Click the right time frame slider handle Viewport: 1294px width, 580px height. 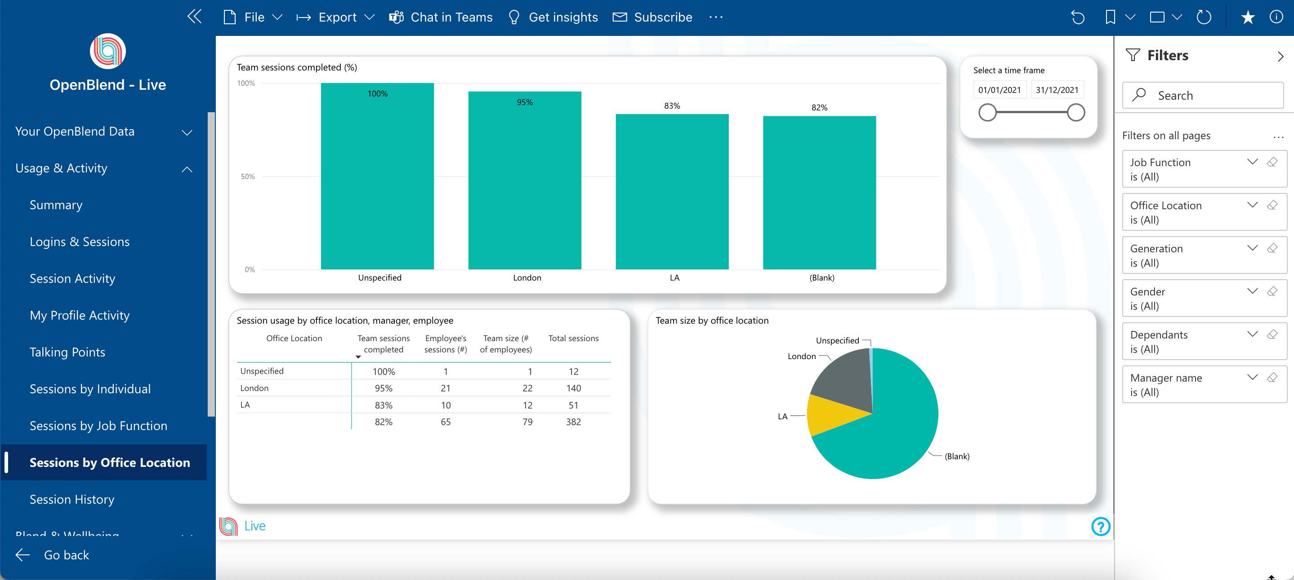coord(1075,112)
